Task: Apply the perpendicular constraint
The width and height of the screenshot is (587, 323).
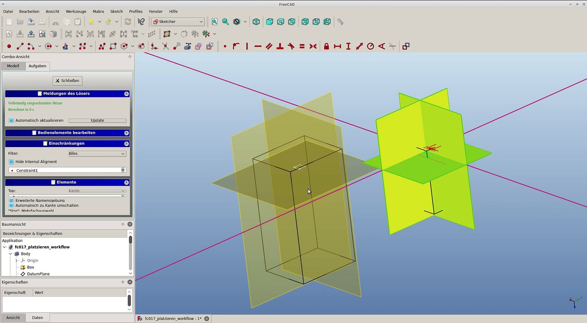Action: pyautogui.click(x=280, y=46)
